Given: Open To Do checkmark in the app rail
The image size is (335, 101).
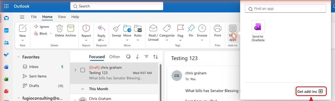Looking at the screenshot, I should click(6, 55).
